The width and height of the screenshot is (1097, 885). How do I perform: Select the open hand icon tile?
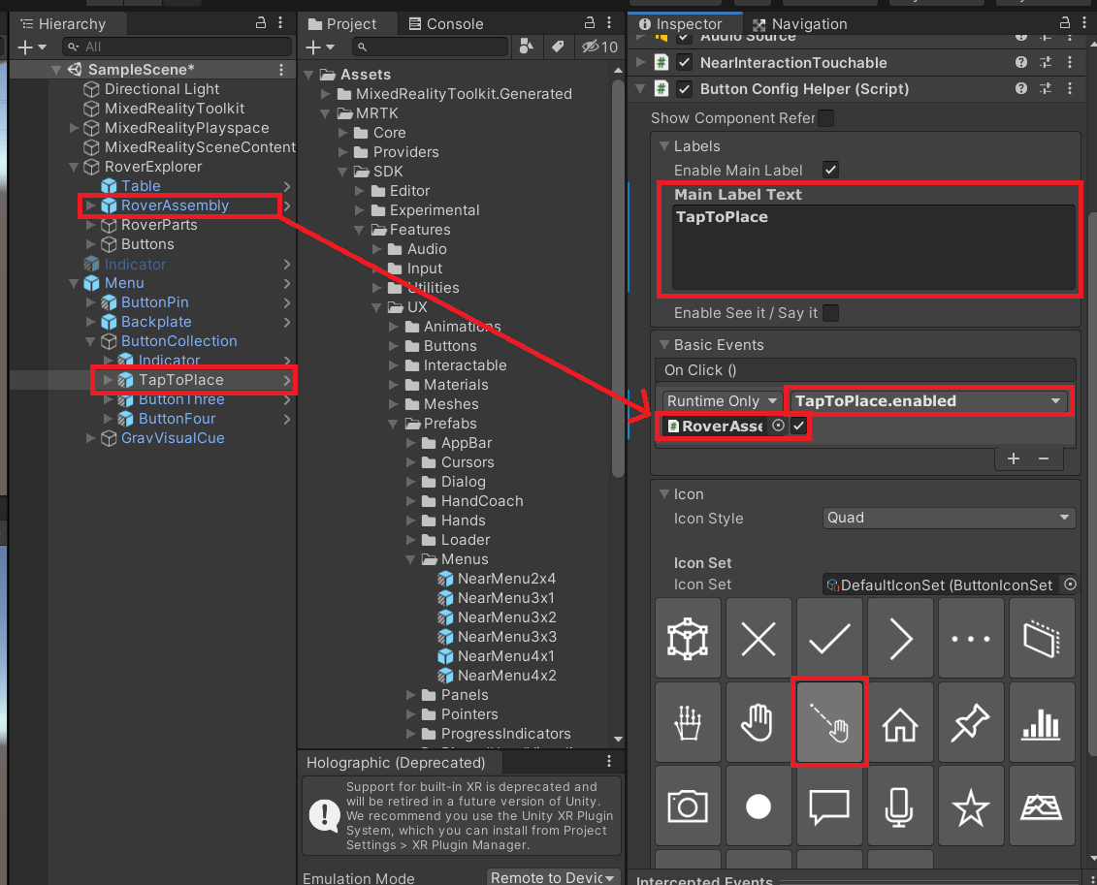758,722
